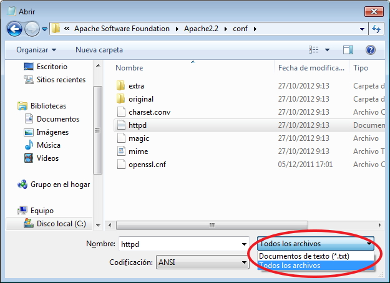The height and width of the screenshot is (283, 390).
Task: Click Nueva carpeta button
Action: tap(99, 50)
